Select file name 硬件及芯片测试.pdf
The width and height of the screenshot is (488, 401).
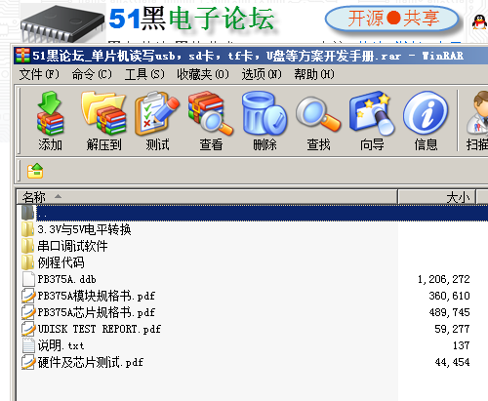coord(91,362)
